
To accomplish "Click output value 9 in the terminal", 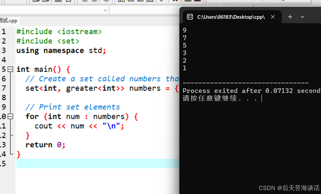I will [x=184, y=30].
